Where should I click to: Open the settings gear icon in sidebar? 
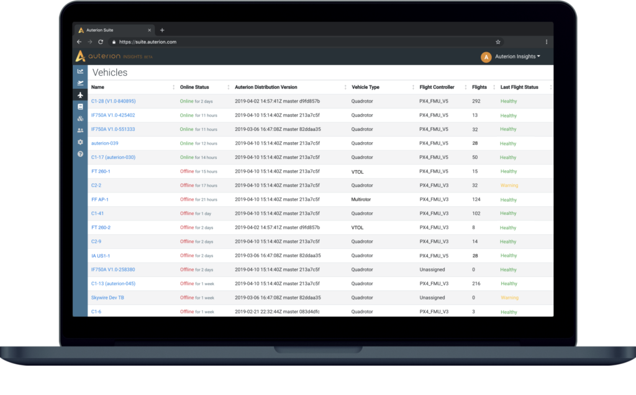[80, 142]
